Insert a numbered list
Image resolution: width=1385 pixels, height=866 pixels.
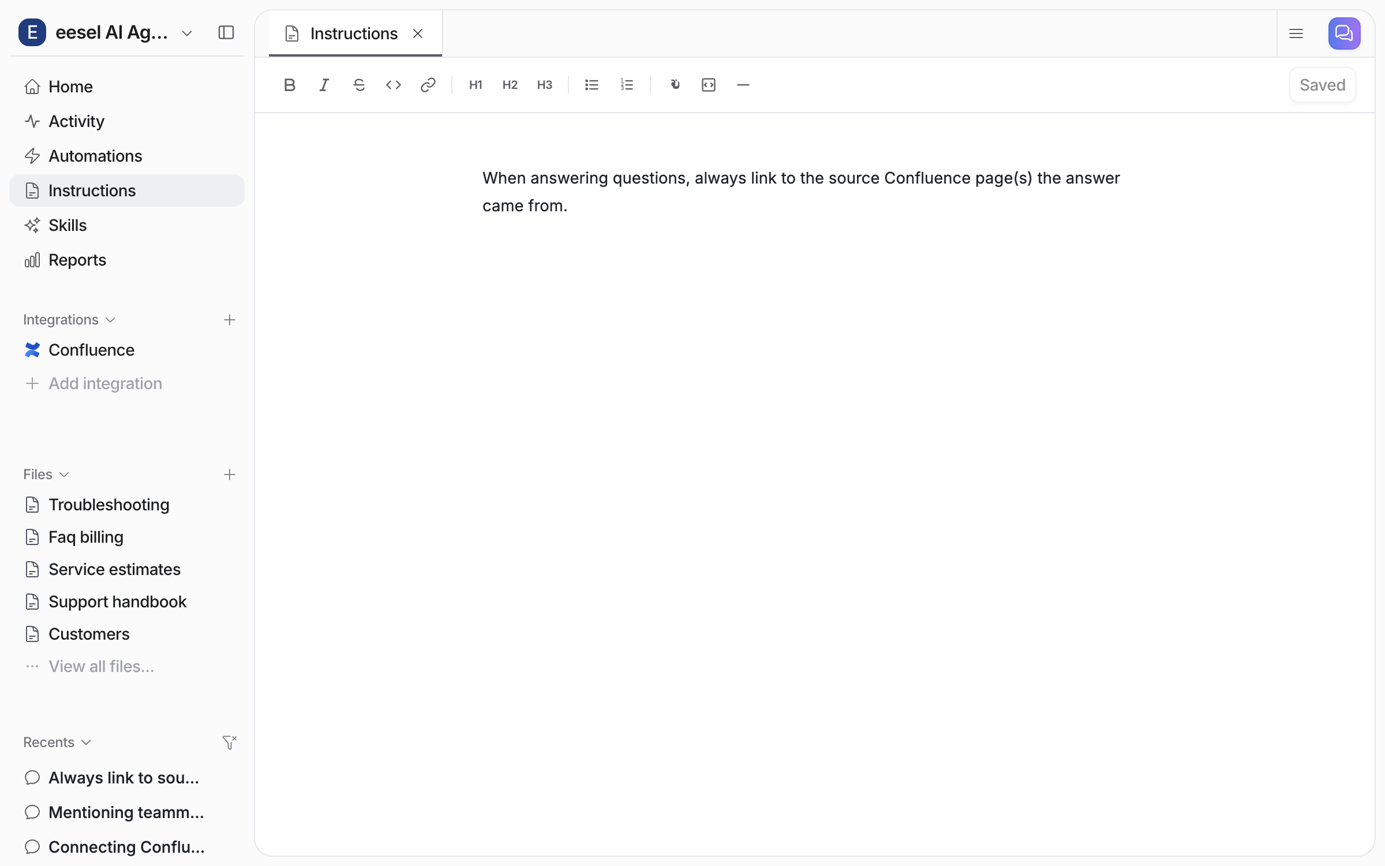pyautogui.click(x=627, y=85)
